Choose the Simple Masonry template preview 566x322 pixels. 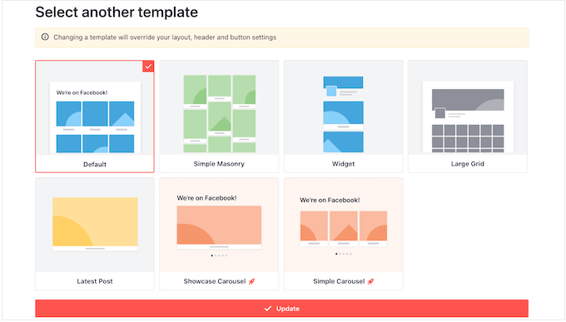click(219, 107)
